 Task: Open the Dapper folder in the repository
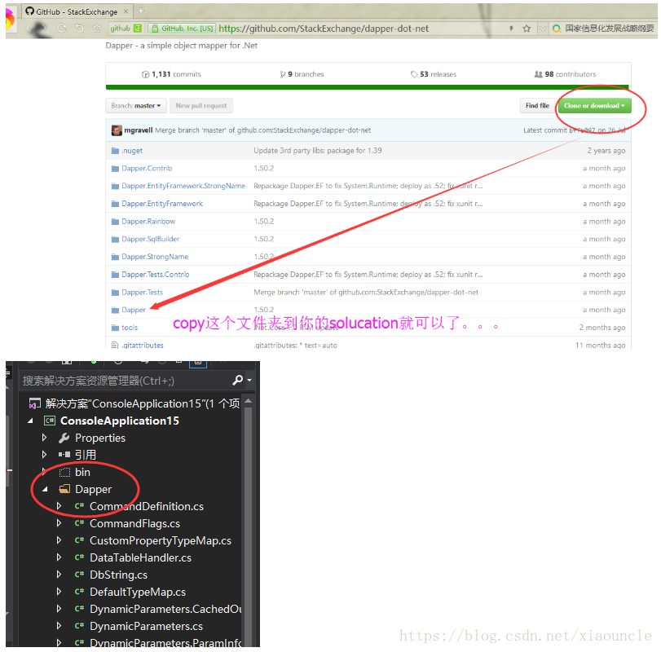tap(134, 310)
